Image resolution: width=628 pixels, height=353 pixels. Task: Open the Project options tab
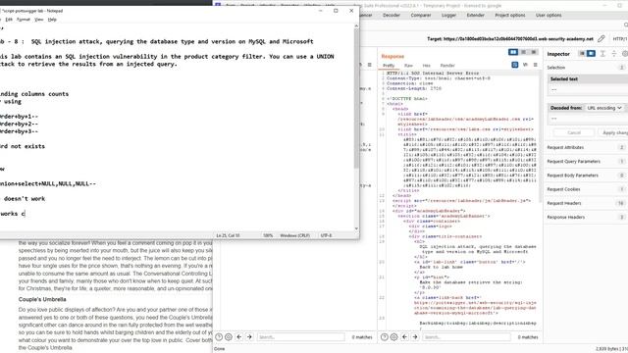point(510,16)
